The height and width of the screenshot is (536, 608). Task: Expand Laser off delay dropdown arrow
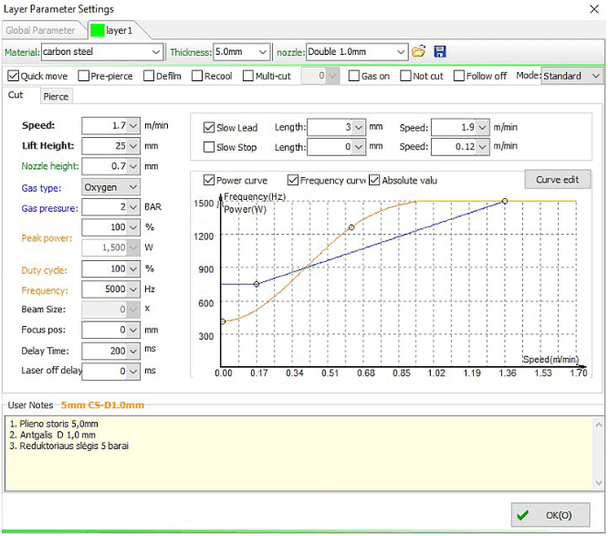tap(133, 371)
